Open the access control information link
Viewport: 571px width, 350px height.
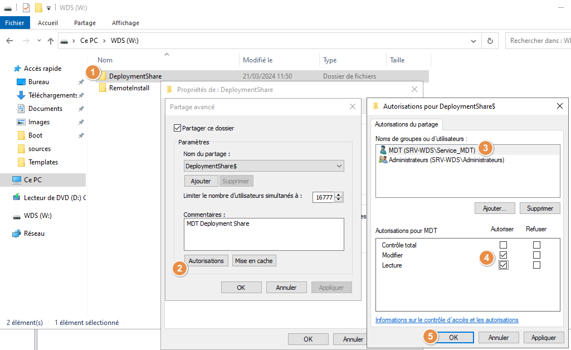coord(447,320)
